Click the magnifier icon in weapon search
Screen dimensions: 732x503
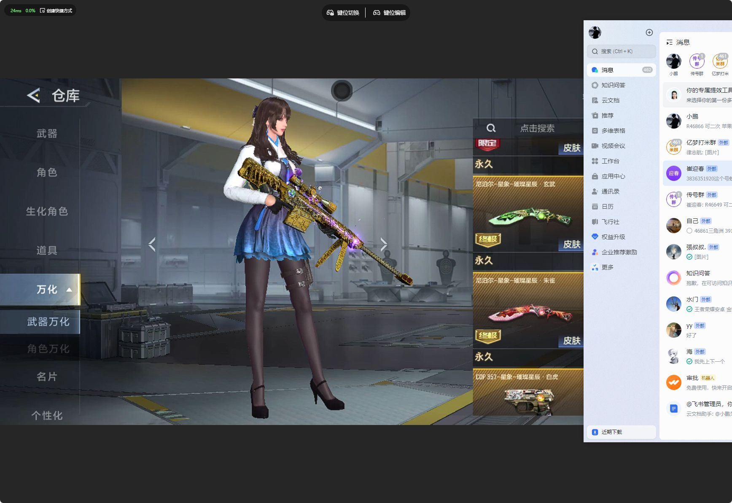tap(491, 128)
